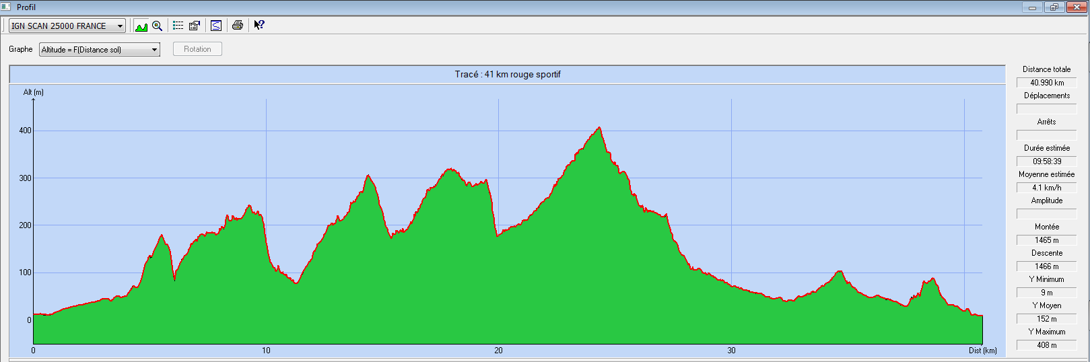The height and width of the screenshot is (362, 1090).
Task: Click the Y Maximum field showing 408 m
Action: tap(1047, 345)
